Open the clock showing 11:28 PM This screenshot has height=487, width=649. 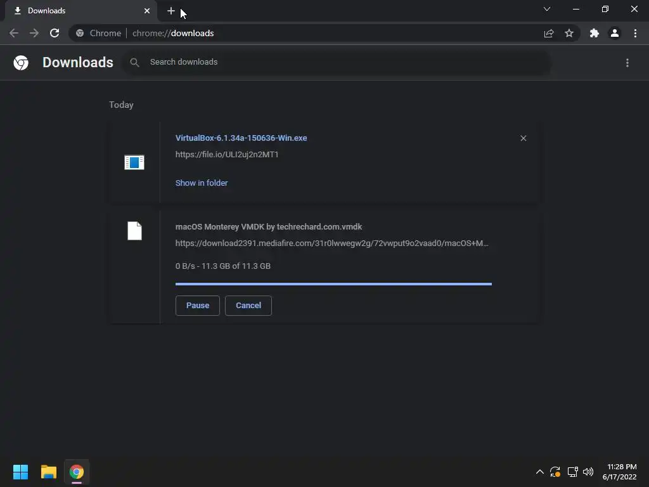coord(620,472)
